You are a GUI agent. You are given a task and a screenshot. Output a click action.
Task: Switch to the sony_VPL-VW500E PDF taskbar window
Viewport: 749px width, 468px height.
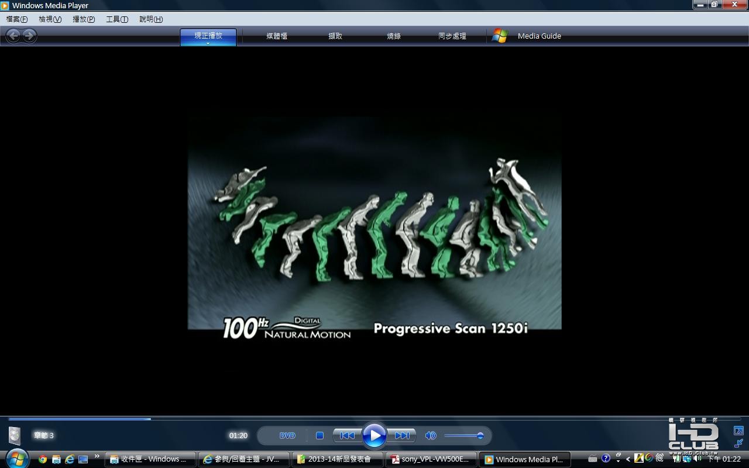431,459
